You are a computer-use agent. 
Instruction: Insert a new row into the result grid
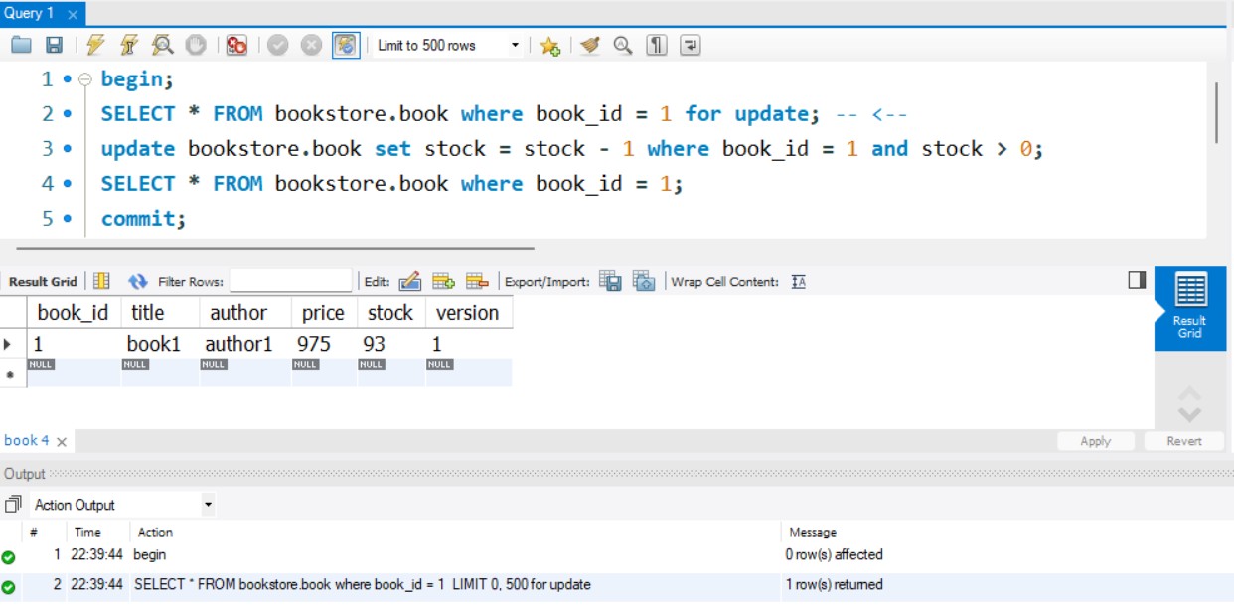[x=443, y=281]
